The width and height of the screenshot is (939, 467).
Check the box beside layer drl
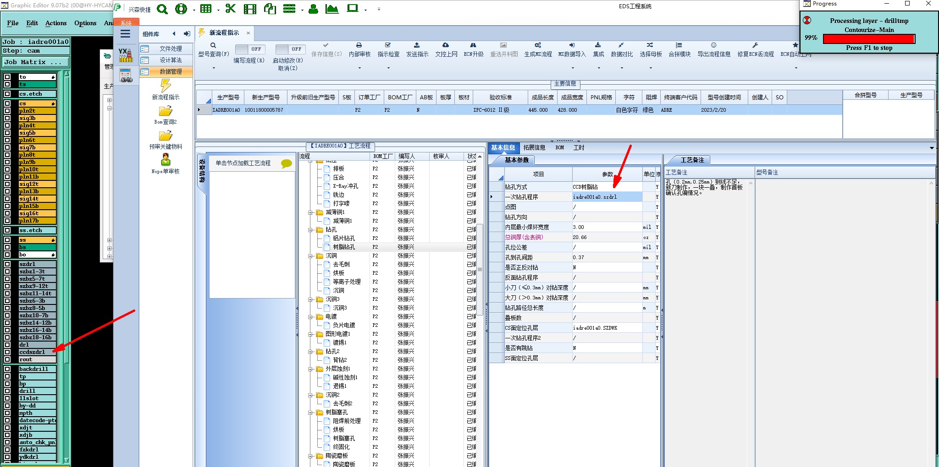tap(7, 345)
